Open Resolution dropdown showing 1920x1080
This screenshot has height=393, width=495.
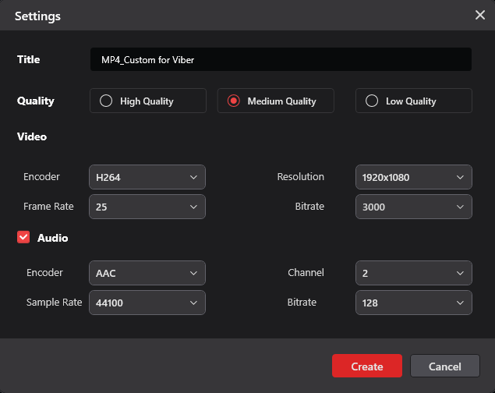[414, 177]
